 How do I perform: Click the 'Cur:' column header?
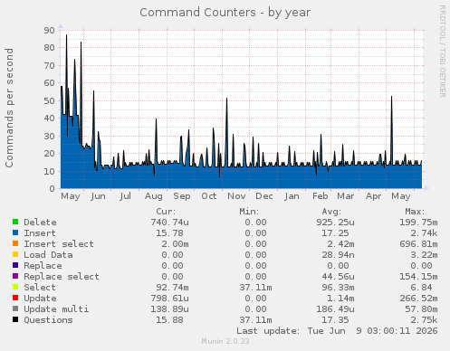coord(166,212)
